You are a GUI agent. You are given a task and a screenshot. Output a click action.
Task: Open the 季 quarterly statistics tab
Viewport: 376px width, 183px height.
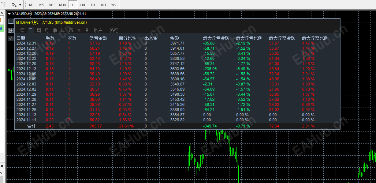pyautogui.click(x=55, y=30)
